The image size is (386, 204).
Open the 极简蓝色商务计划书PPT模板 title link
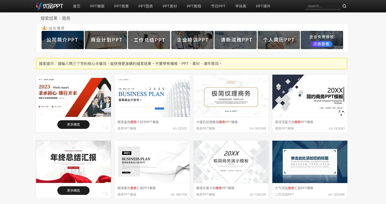(138, 122)
